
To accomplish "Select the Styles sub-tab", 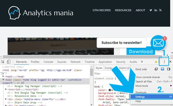I will [x=99, y=68].
